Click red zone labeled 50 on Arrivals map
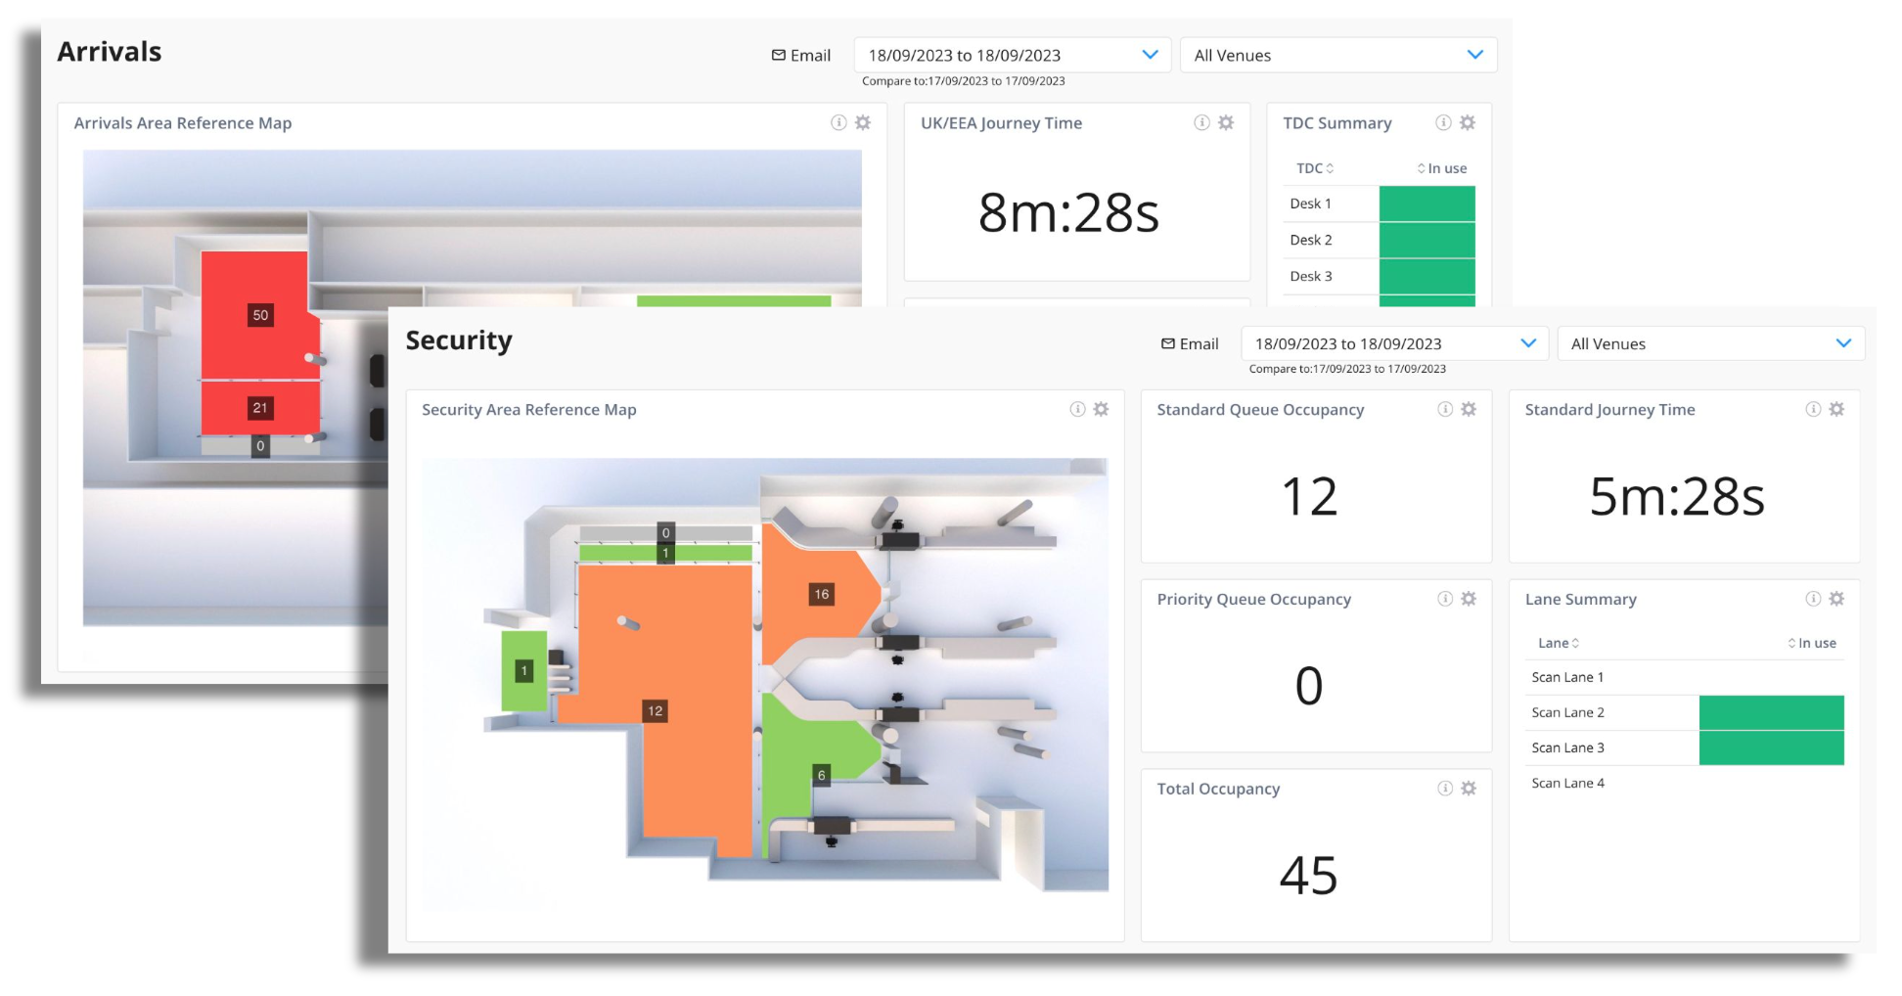This screenshot has width=1902, height=996. coord(259,315)
